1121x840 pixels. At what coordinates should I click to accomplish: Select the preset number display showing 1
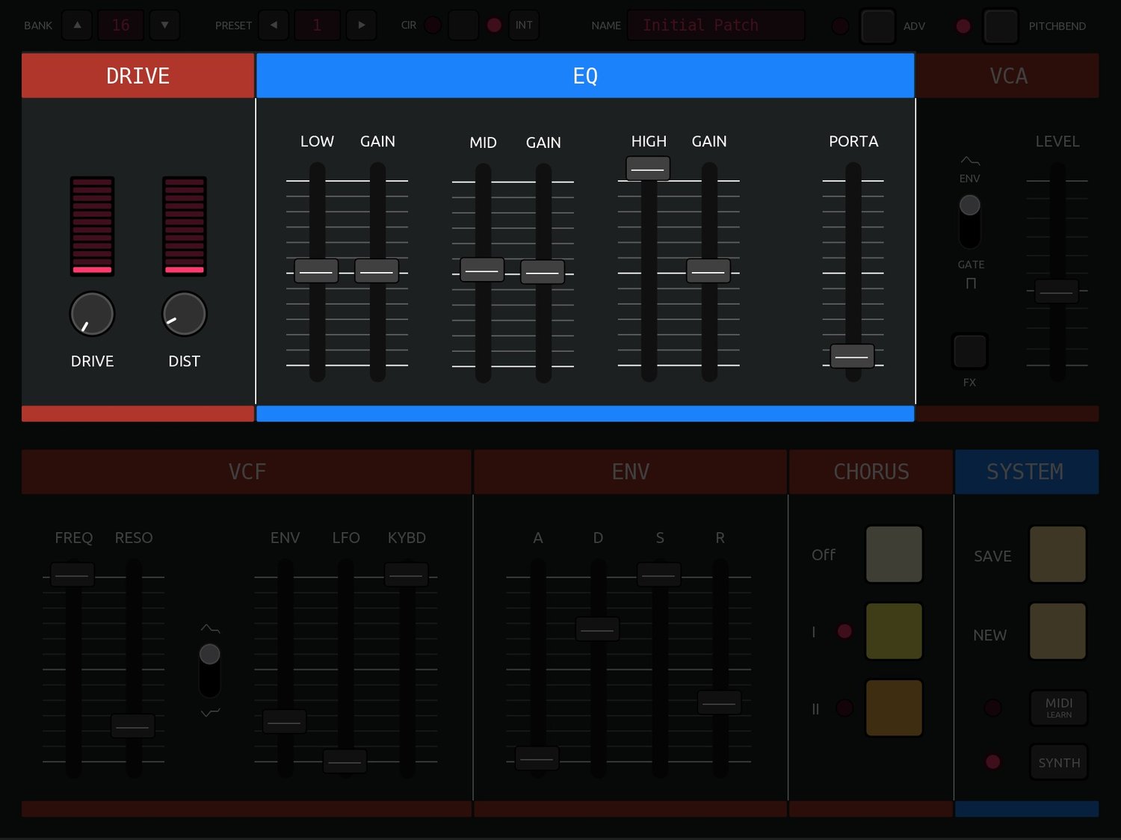pos(317,25)
